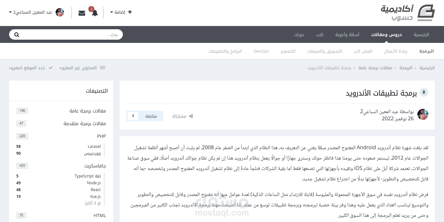Viewport: 444px width, 222px height.
Task: Select DevOps in the category navigation
Action: (261, 51)
